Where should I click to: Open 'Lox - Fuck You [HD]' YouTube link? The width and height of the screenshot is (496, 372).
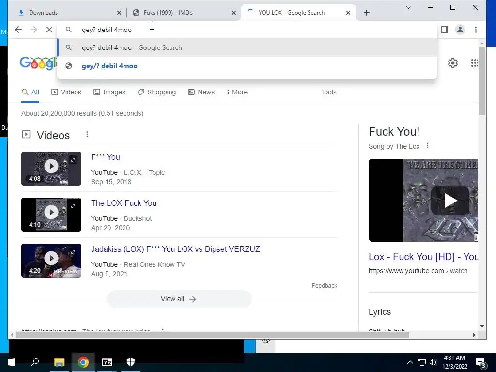[423, 257]
